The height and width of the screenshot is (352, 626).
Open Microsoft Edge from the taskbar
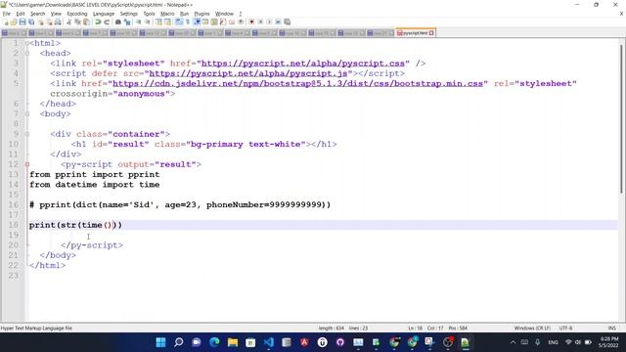pyautogui.click(x=215, y=342)
